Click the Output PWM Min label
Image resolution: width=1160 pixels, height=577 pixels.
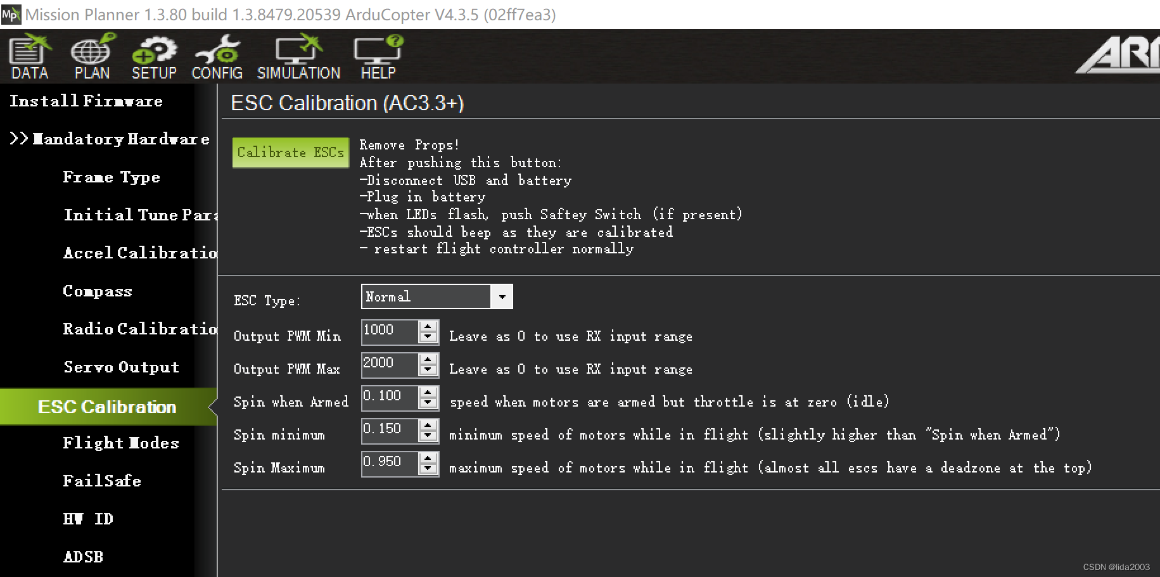point(287,336)
